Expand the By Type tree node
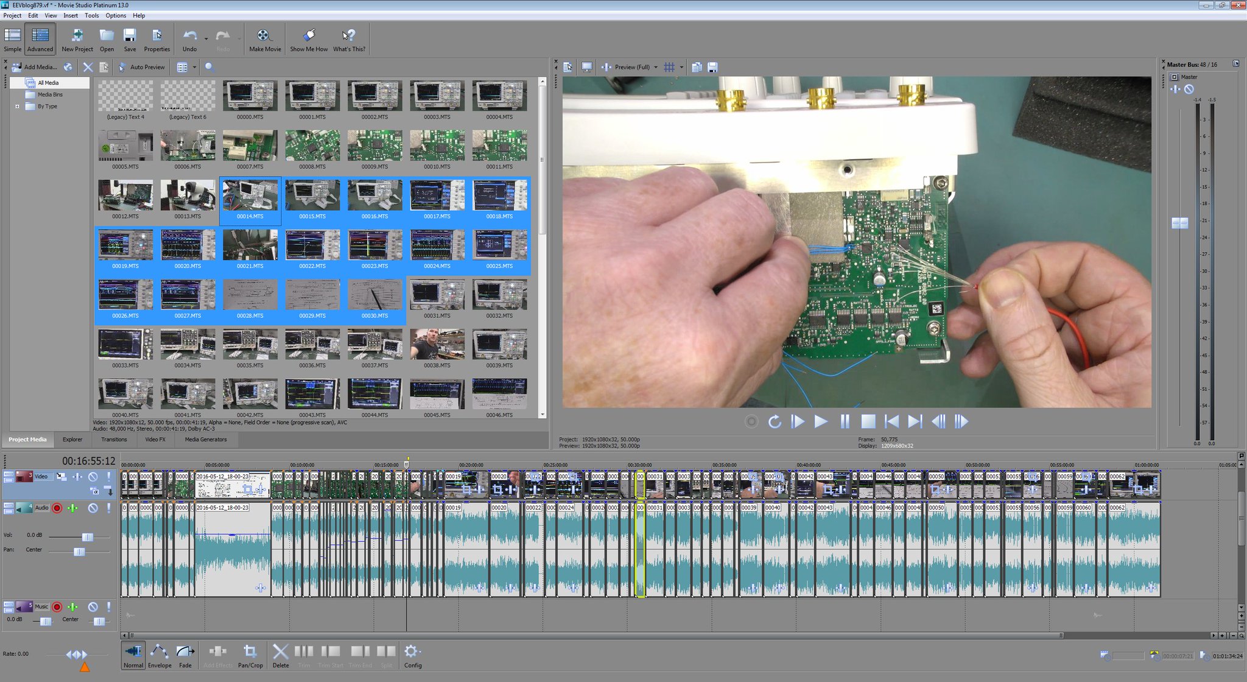This screenshot has height=682, width=1247. point(17,107)
